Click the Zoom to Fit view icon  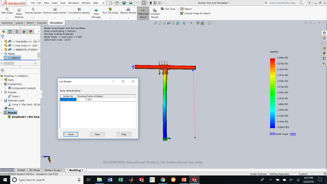click(x=156, y=23)
